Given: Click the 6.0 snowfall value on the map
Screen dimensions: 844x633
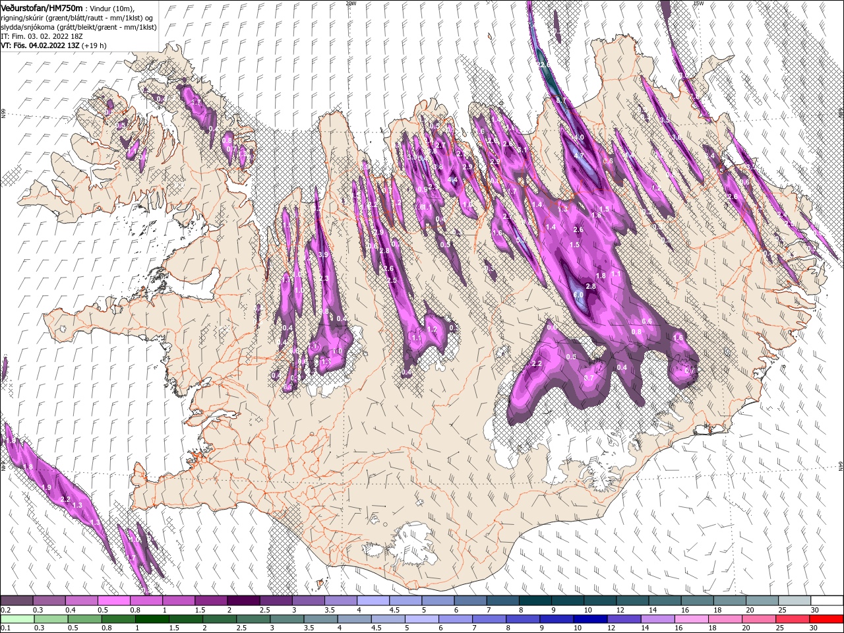Looking at the screenshot, I should [x=578, y=295].
